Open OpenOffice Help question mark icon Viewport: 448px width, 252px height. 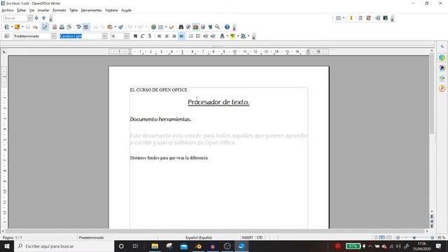[227, 27]
